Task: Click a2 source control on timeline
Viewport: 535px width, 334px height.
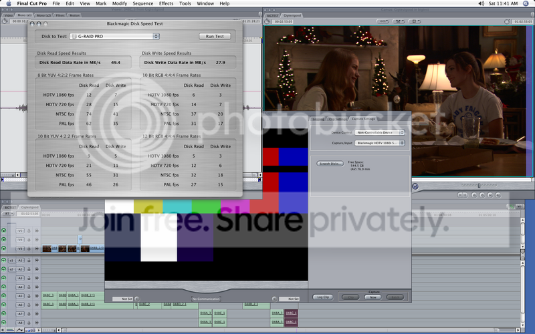Action: pyautogui.click(x=11, y=269)
